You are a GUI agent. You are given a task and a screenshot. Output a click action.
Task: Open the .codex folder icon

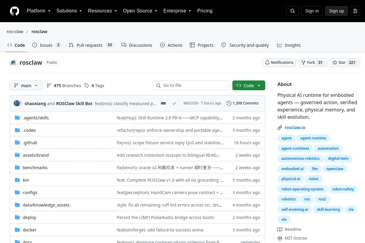17,130
